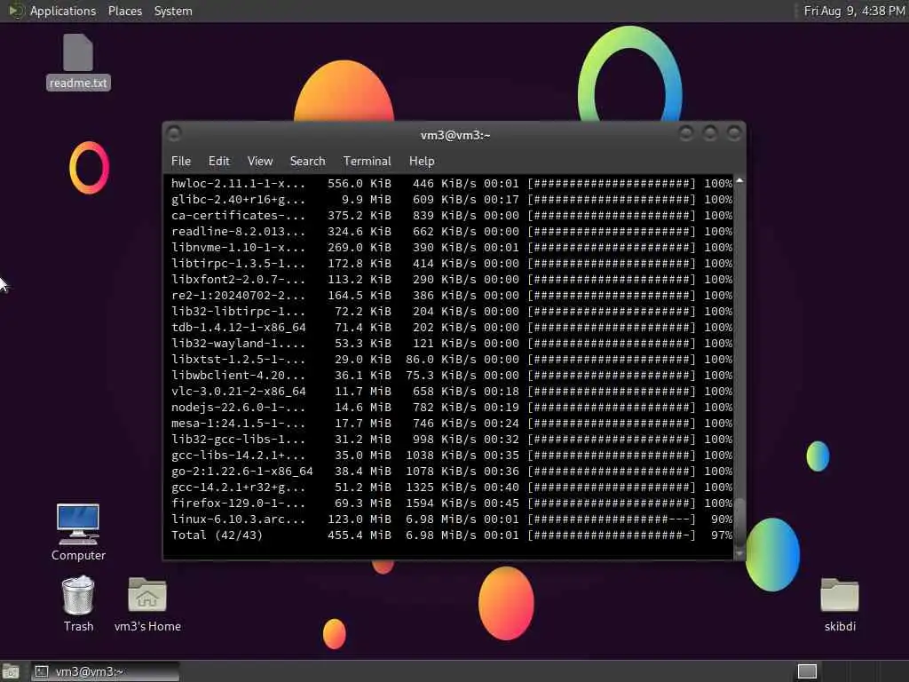Click the libxfont2-2.0.7-... line

click(451, 280)
